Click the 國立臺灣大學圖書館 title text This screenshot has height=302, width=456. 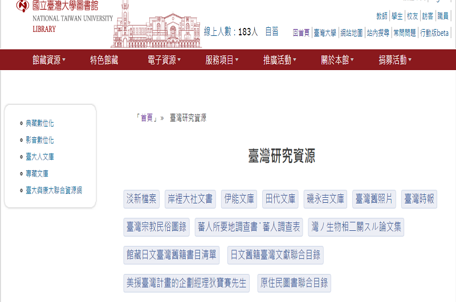tap(65, 6)
